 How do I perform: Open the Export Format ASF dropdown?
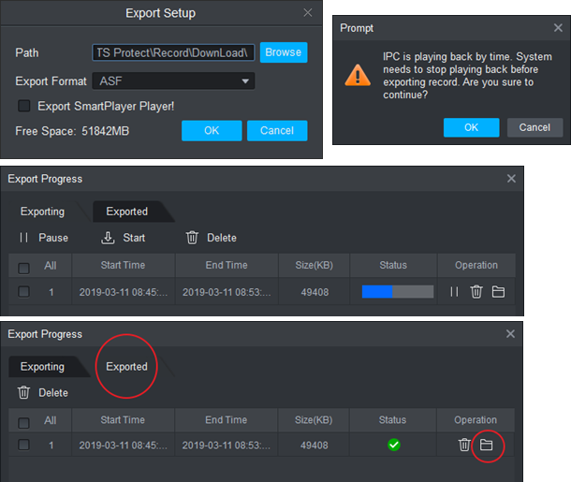coord(173,81)
